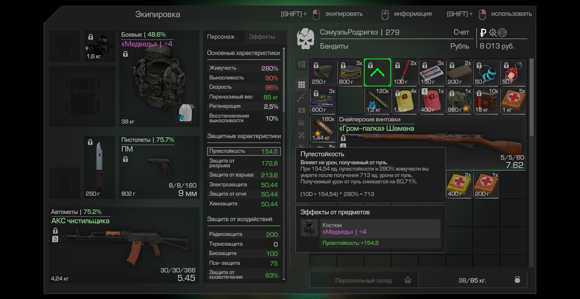Show all items with grid filter icon
This screenshot has width=580, height=299.
click(x=302, y=85)
